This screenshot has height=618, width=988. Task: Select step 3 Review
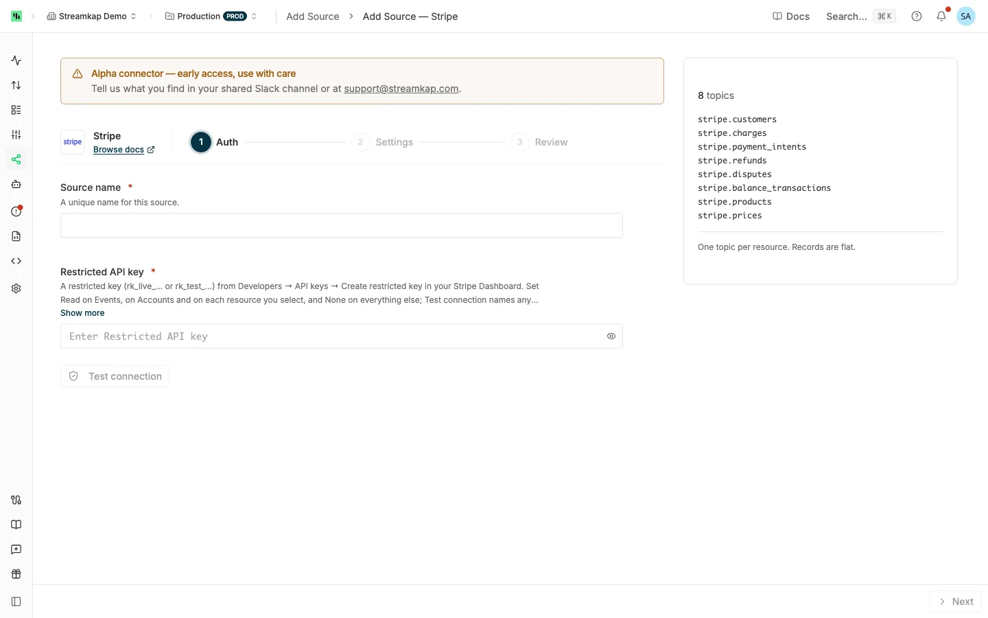coord(540,142)
